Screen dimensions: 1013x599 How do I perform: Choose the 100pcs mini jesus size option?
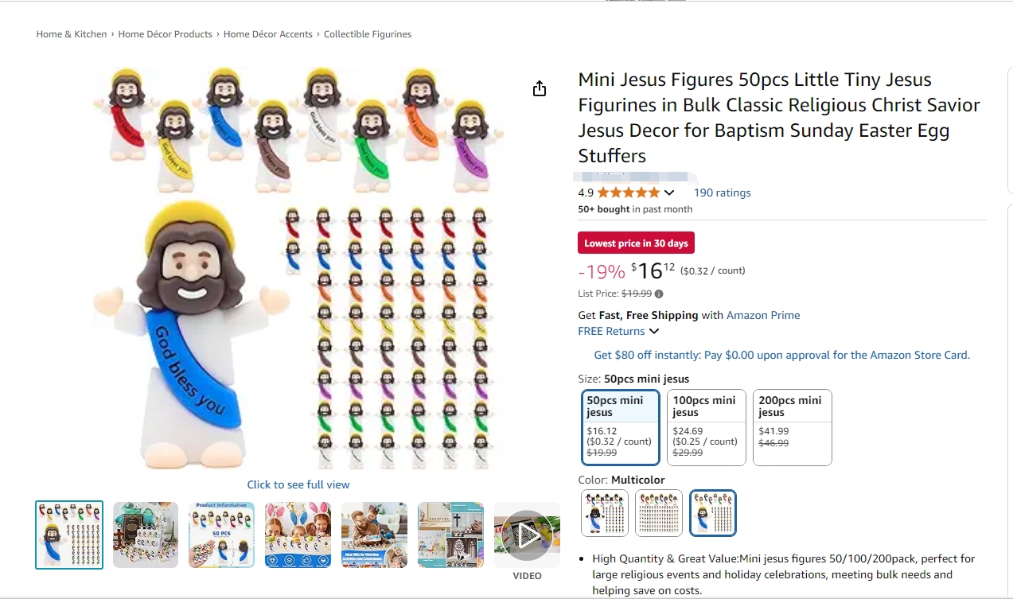[x=706, y=427]
